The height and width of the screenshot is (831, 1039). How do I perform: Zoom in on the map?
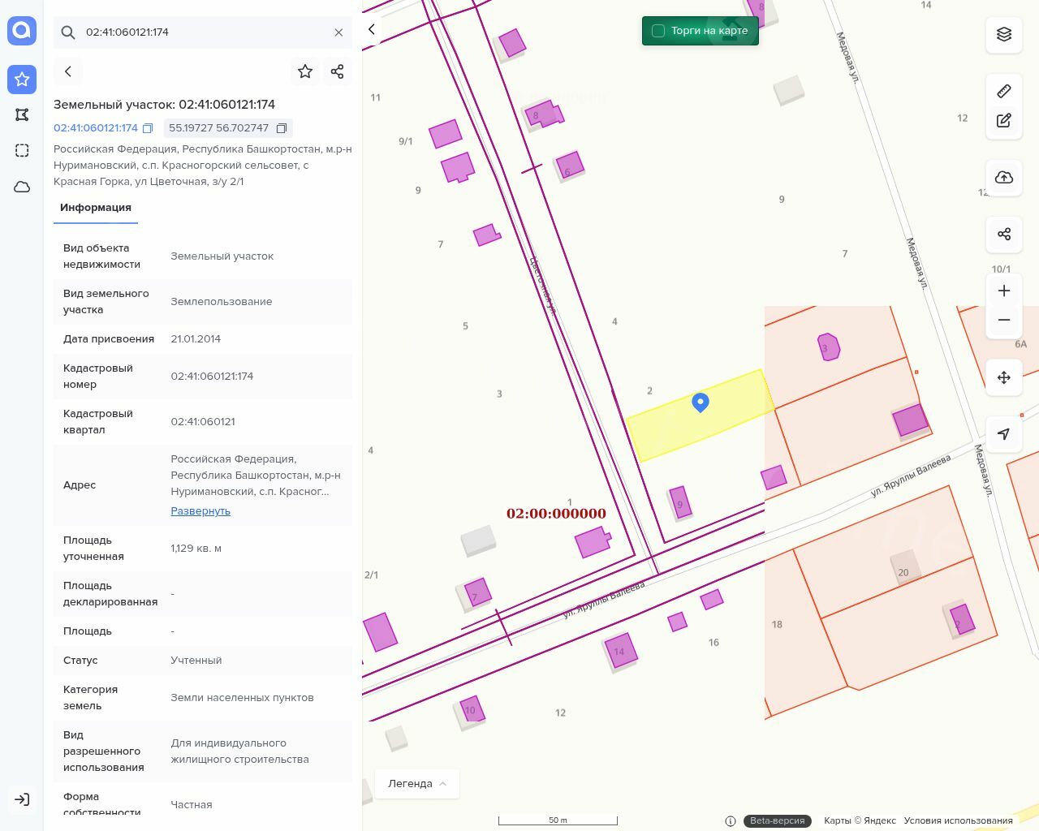click(x=1004, y=291)
